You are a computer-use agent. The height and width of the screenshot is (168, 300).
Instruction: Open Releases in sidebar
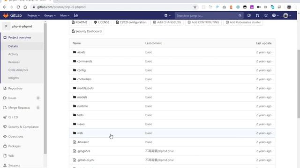(x=14, y=62)
